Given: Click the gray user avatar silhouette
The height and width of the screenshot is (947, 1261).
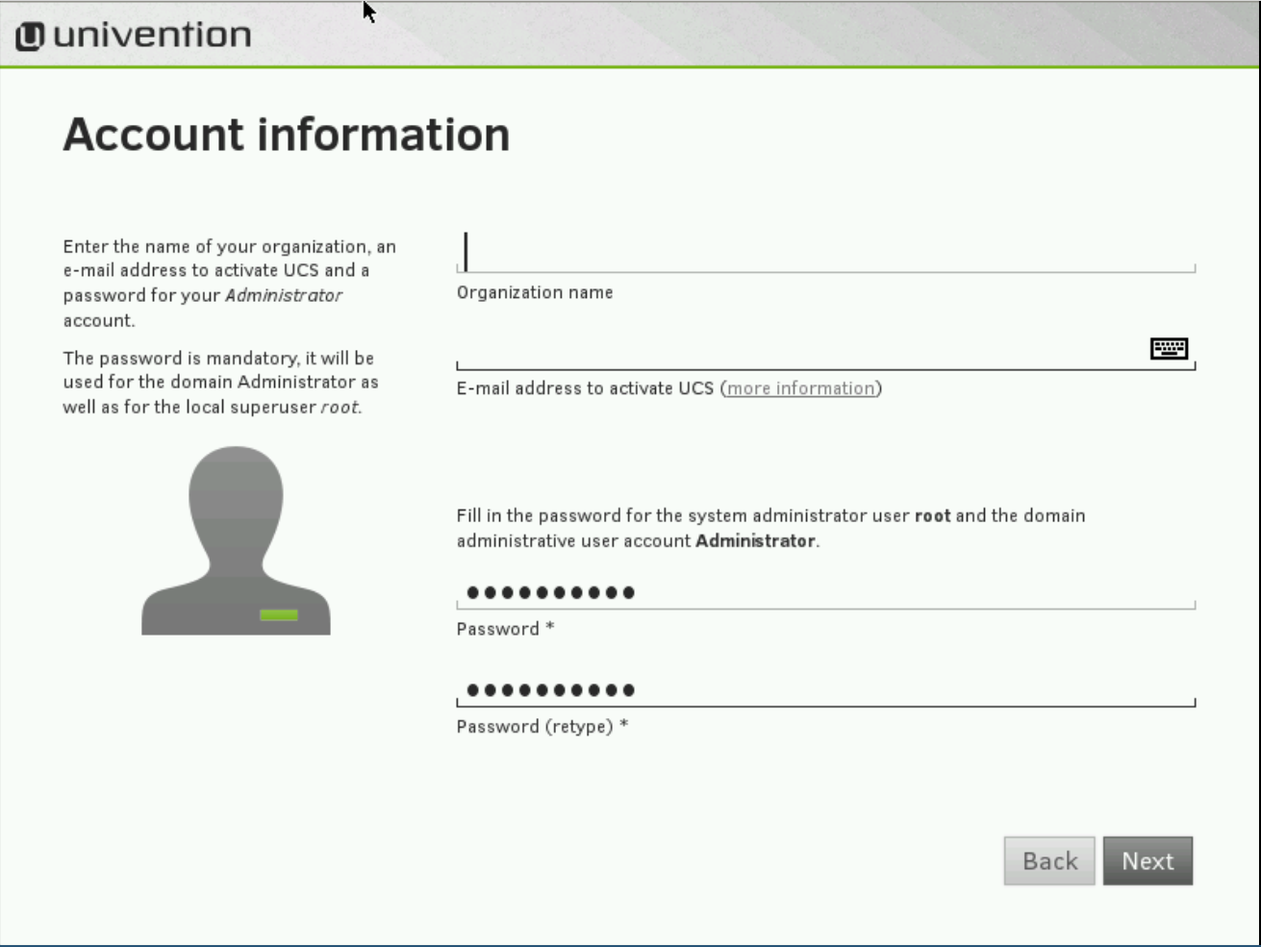Looking at the screenshot, I should (236, 538).
